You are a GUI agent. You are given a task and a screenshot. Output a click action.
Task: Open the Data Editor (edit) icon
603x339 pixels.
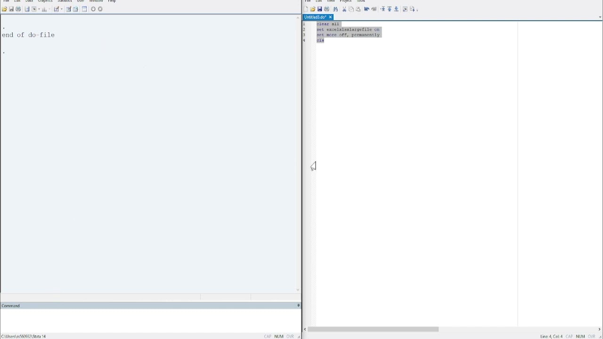click(68, 9)
